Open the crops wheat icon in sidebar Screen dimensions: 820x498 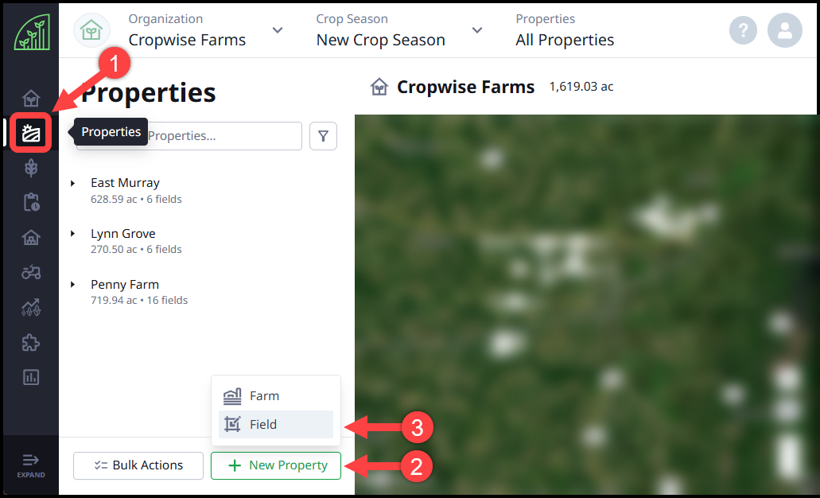point(31,168)
